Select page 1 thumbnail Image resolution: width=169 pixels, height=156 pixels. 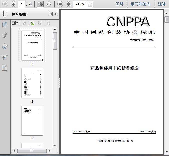tap(32, 45)
